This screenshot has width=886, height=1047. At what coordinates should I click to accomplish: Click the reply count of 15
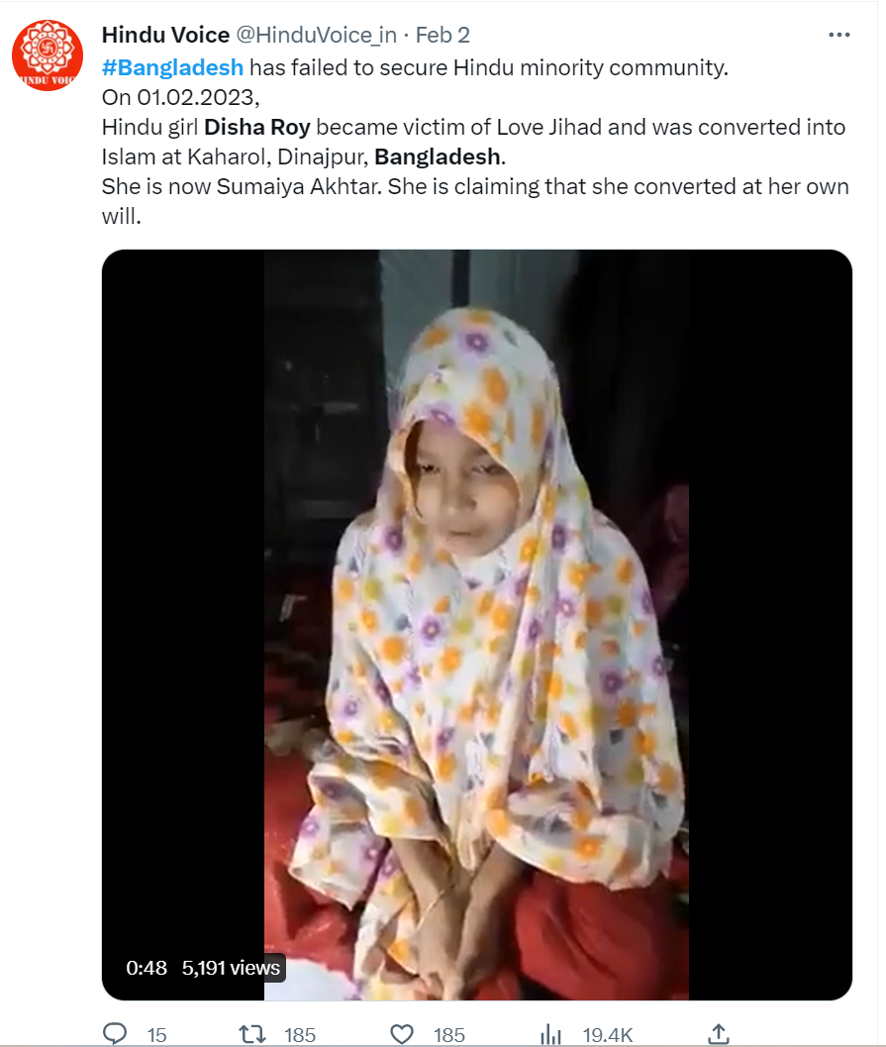pos(156,1035)
